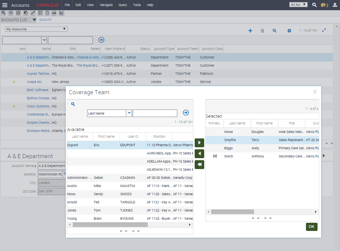Select Dupont Eric row in Available list

pyautogui.click(x=130, y=145)
